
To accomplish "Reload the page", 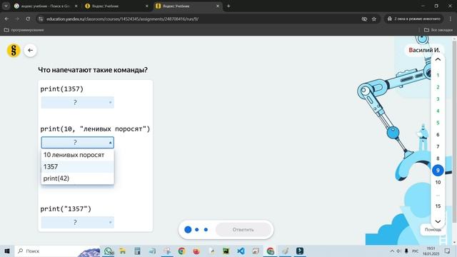I will pos(28,19).
